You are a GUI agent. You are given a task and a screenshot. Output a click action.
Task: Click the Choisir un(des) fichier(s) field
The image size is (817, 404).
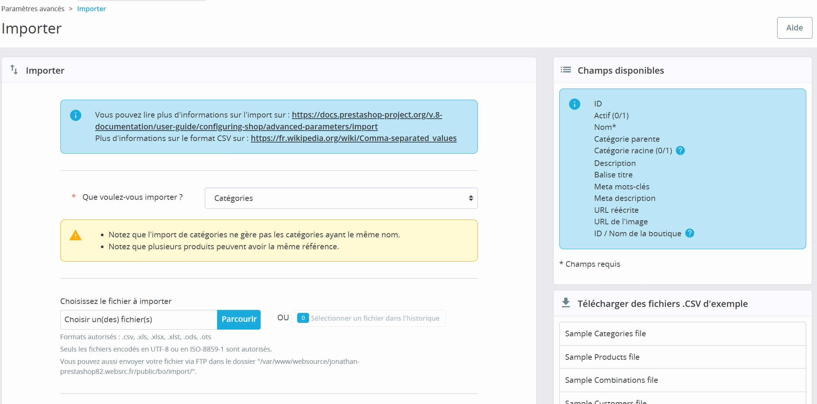coord(139,319)
